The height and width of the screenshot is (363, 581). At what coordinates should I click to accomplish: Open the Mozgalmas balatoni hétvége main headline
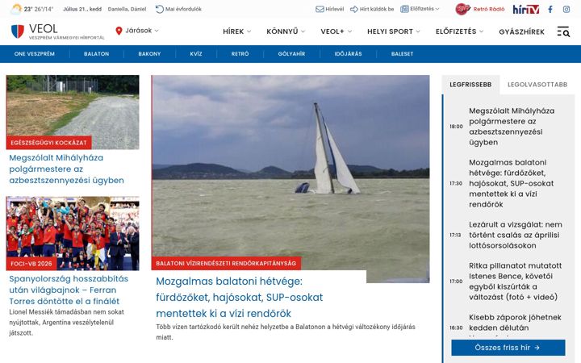[240, 297]
